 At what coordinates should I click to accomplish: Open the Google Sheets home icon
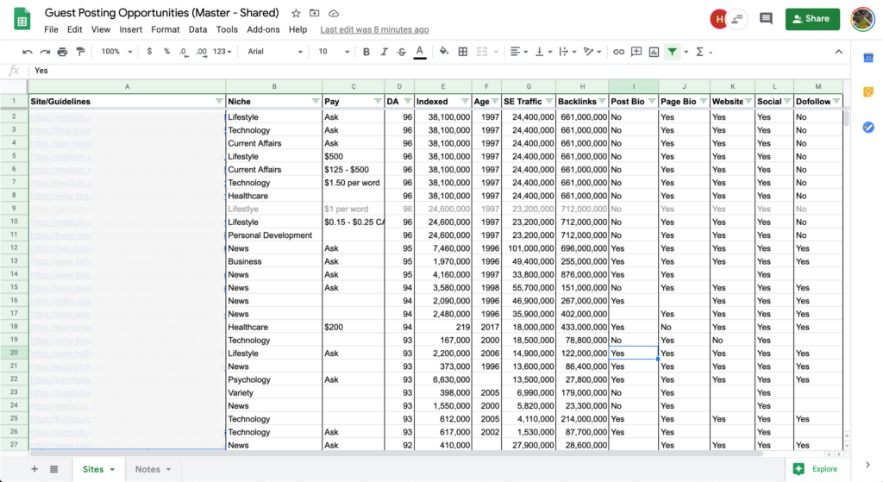(x=22, y=19)
